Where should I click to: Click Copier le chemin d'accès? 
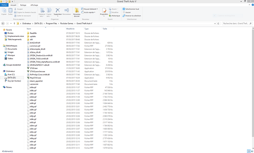click(25, 12)
